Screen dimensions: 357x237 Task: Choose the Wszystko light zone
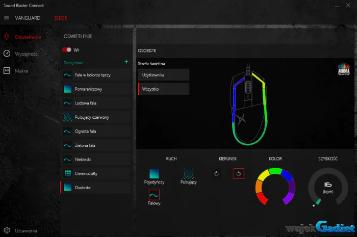(x=164, y=89)
